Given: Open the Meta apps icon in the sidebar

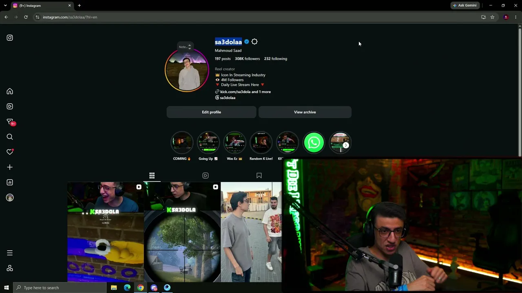Looking at the screenshot, I should [10, 269].
